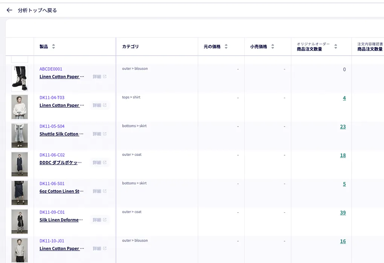Open 詳細 external link for ABCDE0001
The width and height of the screenshot is (384, 263).
pos(100,77)
